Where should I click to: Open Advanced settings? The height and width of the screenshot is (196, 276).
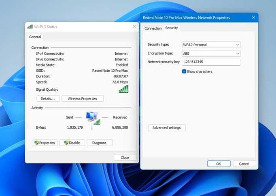pyautogui.click(x=167, y=127)
